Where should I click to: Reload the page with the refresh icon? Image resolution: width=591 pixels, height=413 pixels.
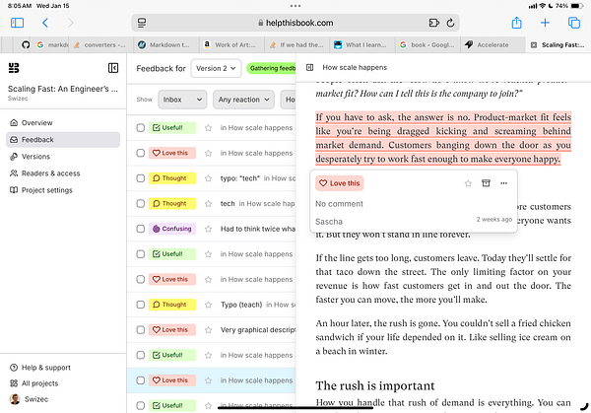(x=450, y=23)
